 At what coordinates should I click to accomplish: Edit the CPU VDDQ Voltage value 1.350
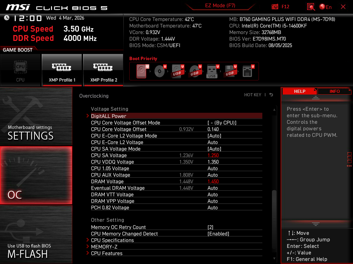tap(213, 162)
